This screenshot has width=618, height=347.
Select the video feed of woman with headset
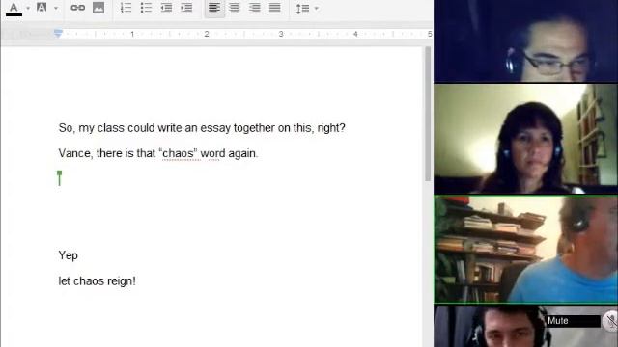click(525, 139)
